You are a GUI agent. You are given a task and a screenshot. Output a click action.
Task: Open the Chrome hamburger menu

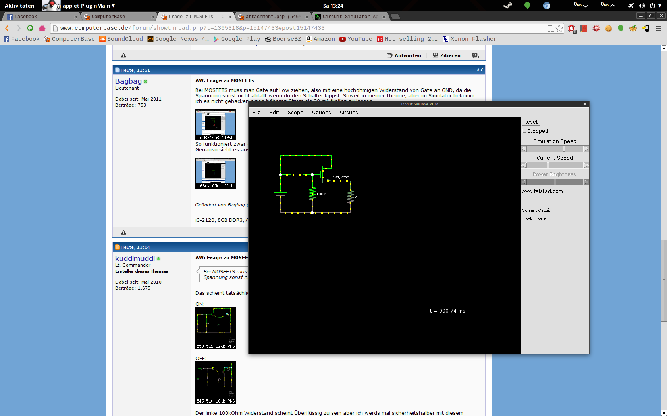tap(659, 28)
